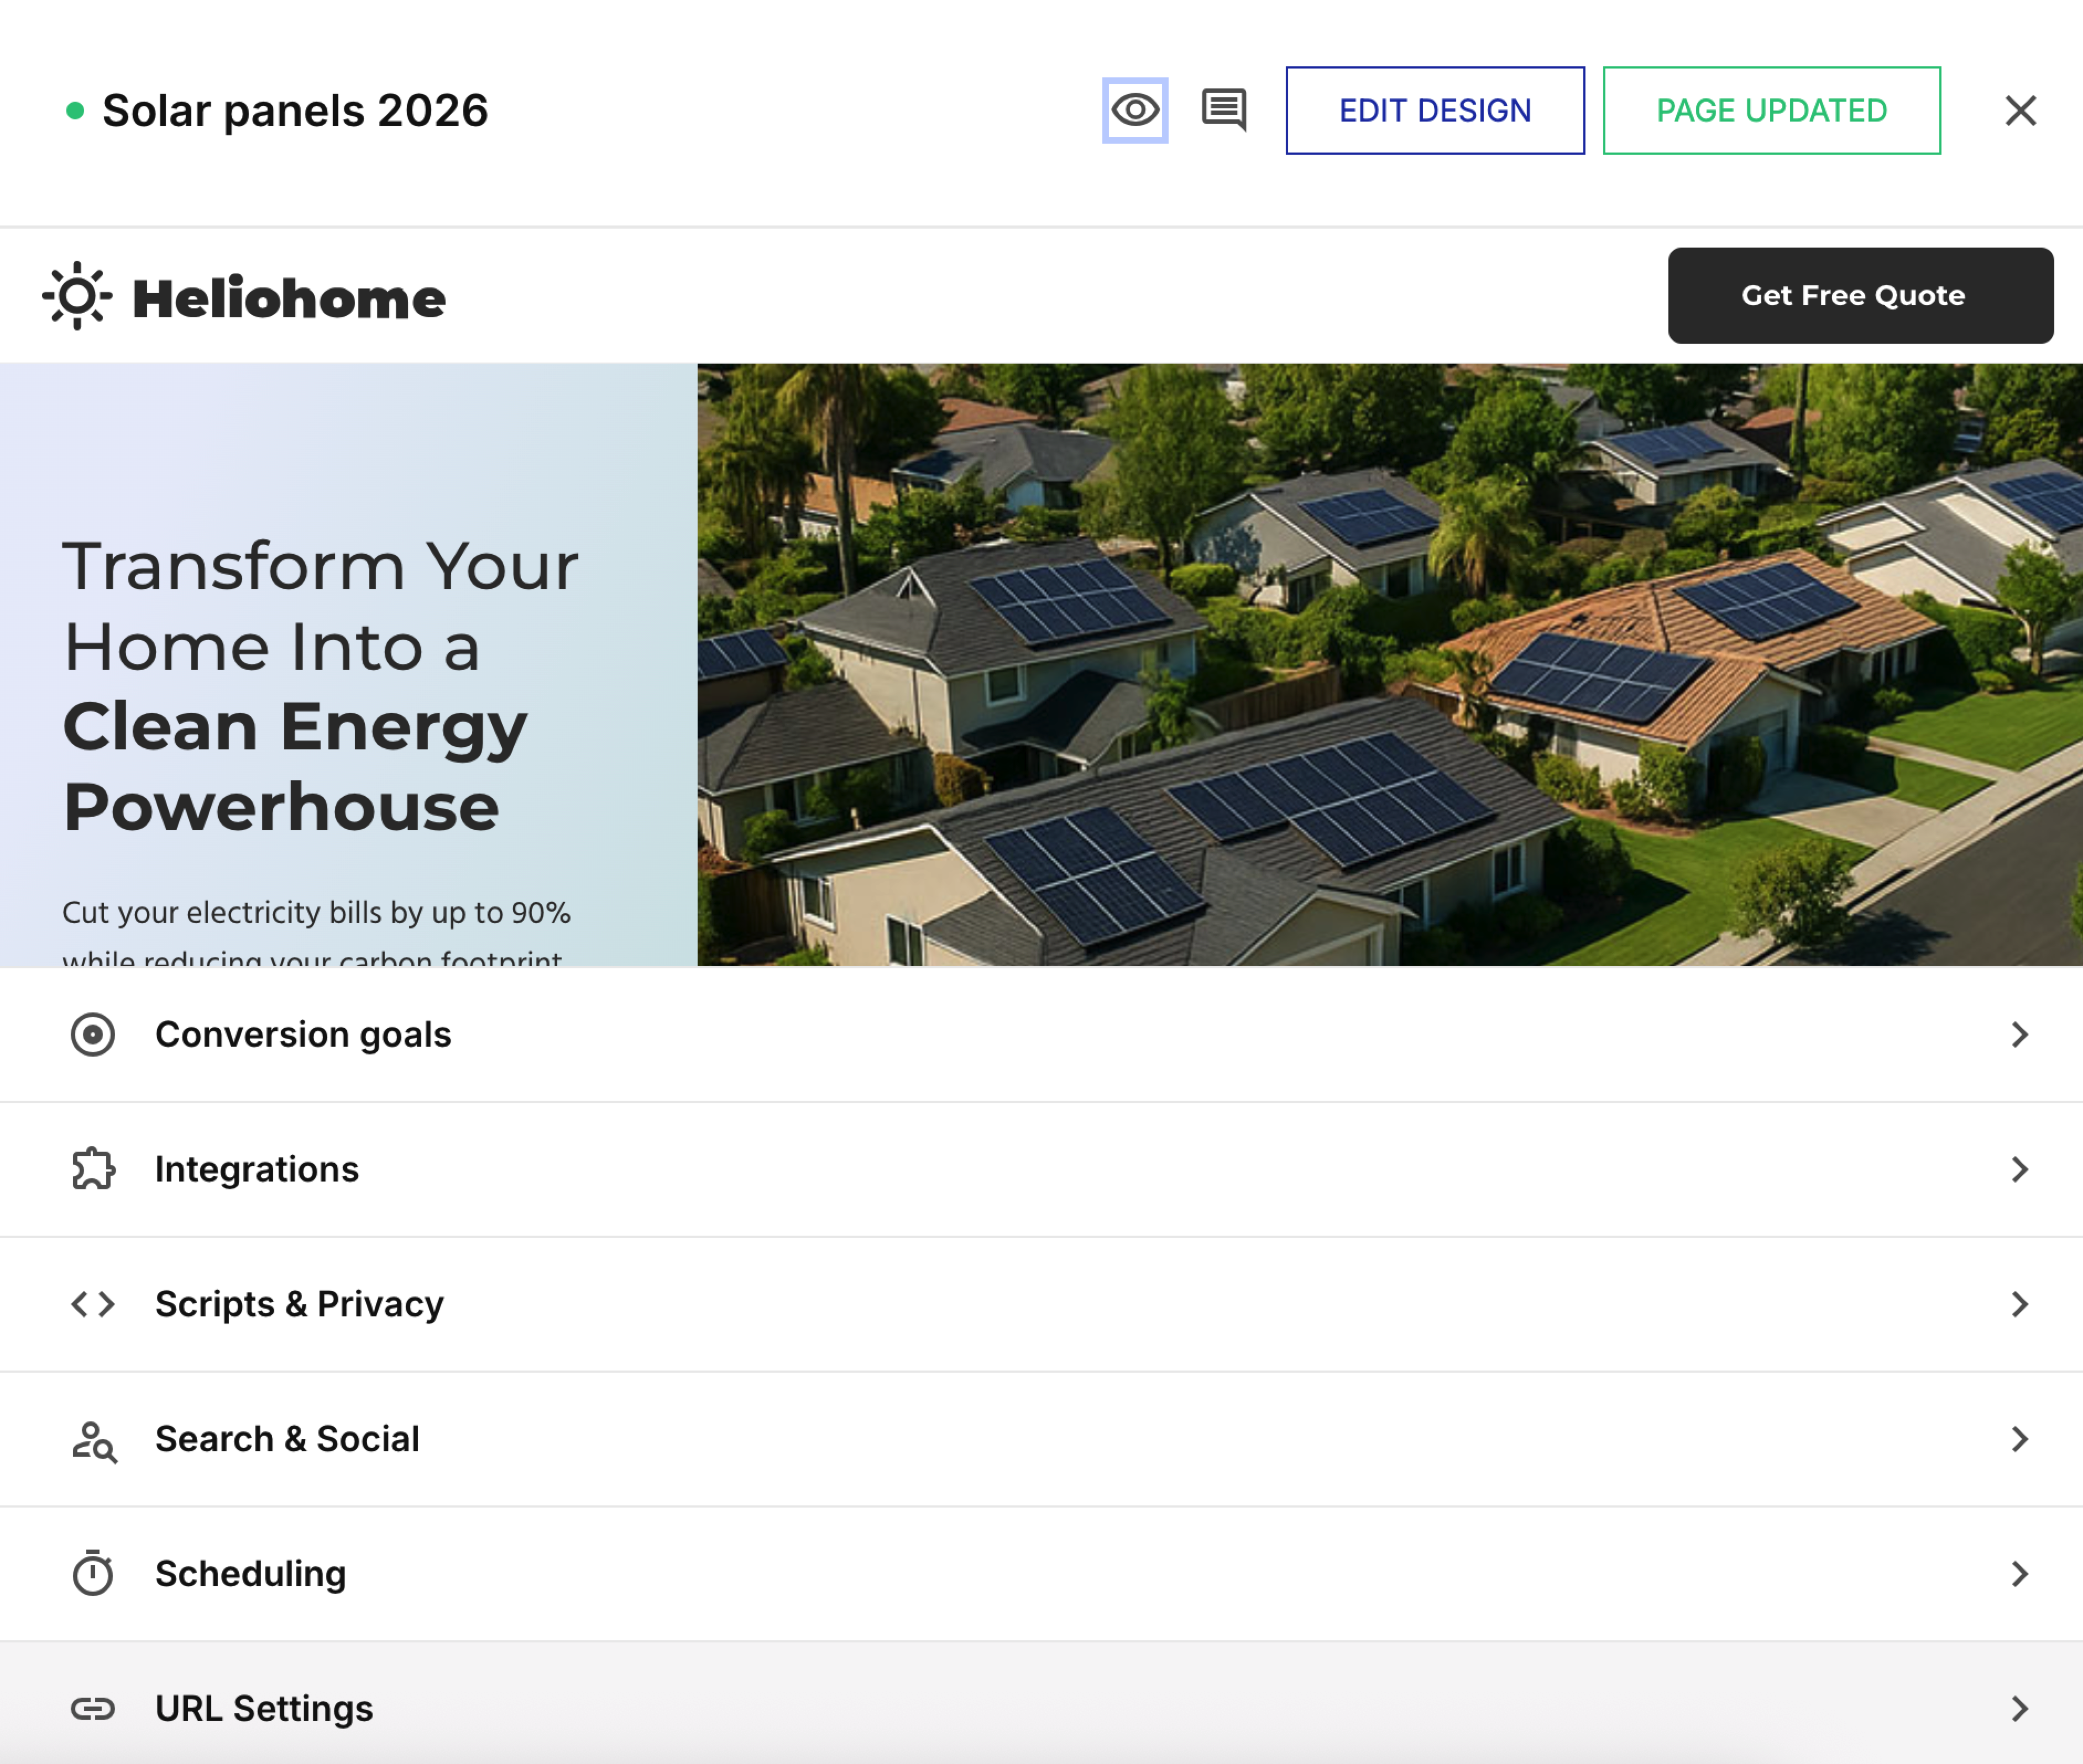The height and width of the screenshot is (1764, 2083).
Task: Toggle the page preview eye icon
Action: click(1134, 110)
